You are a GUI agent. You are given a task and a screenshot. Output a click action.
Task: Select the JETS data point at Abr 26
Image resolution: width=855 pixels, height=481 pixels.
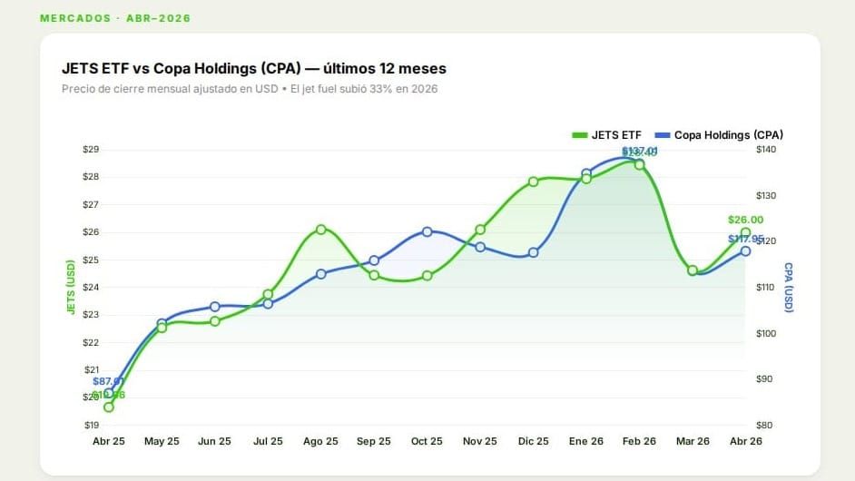coord(745,232)
